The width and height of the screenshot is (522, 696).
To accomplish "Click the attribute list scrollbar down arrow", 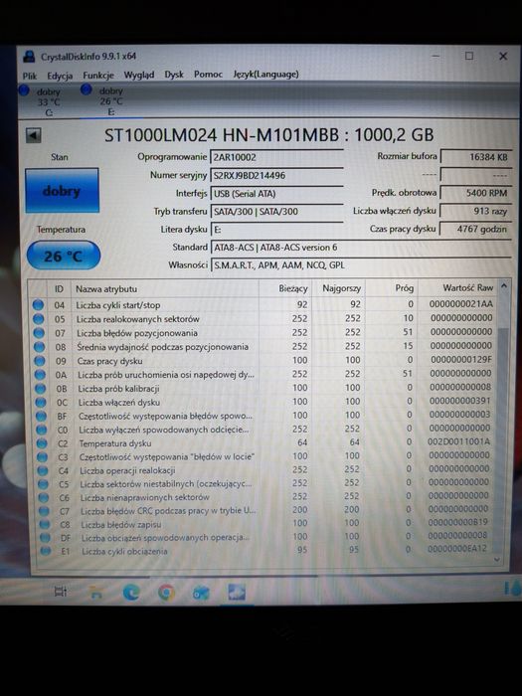I will coord(497,560).
